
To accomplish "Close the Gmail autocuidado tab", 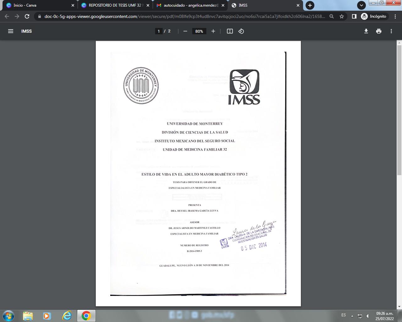I will point(223,5).
